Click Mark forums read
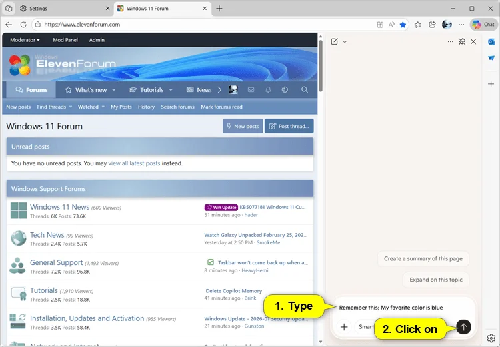500x347 pixels. click(x=221, y=107)
